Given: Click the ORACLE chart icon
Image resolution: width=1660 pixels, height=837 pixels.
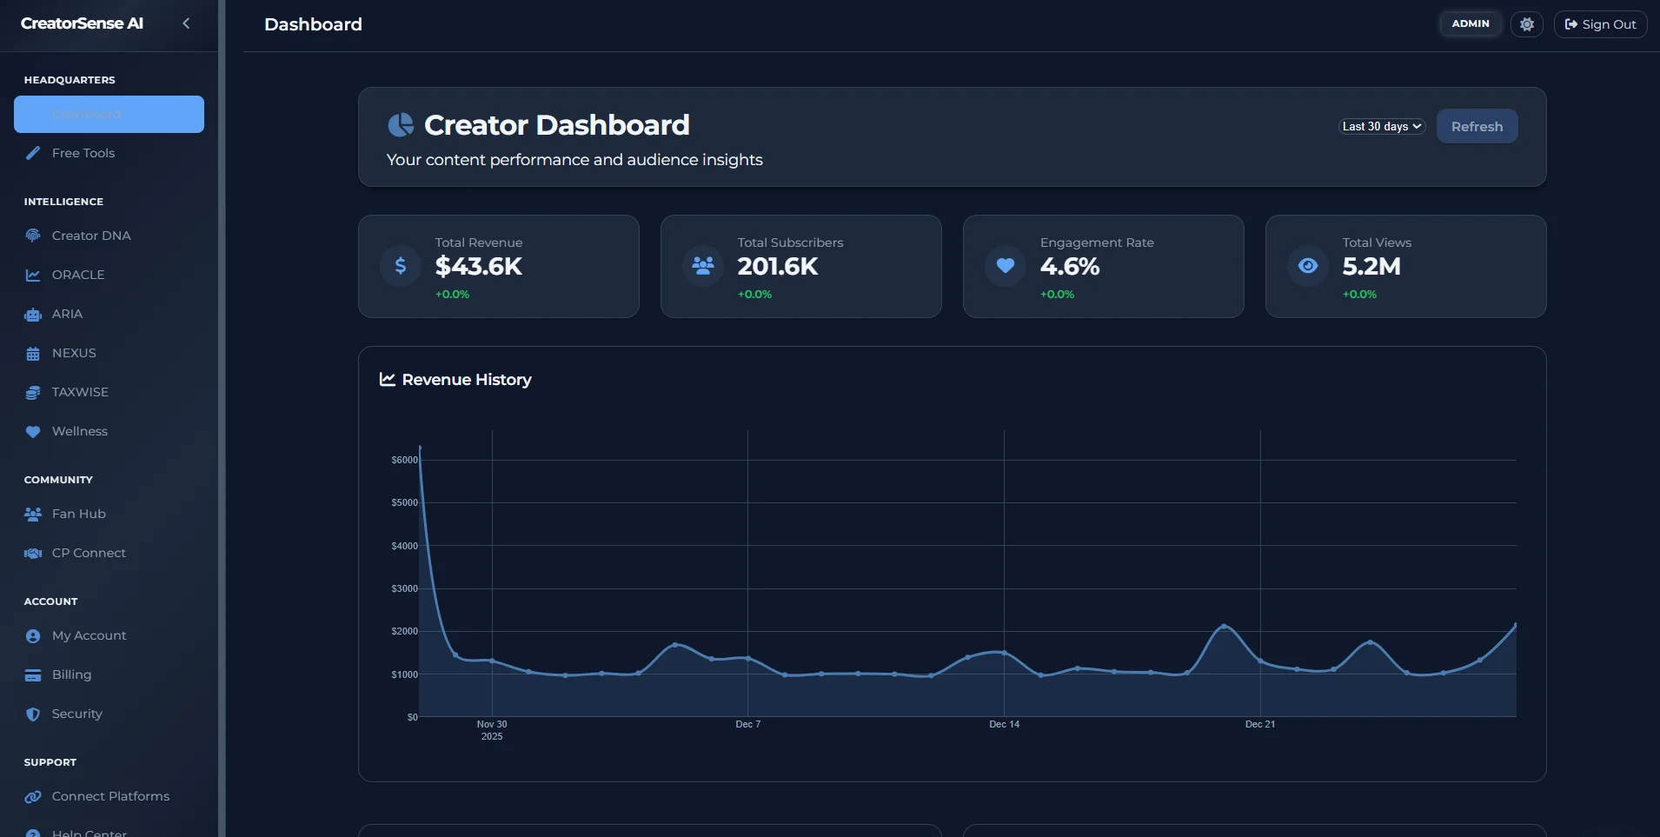Looking at the screenshot, I should (x=32, y=274).
